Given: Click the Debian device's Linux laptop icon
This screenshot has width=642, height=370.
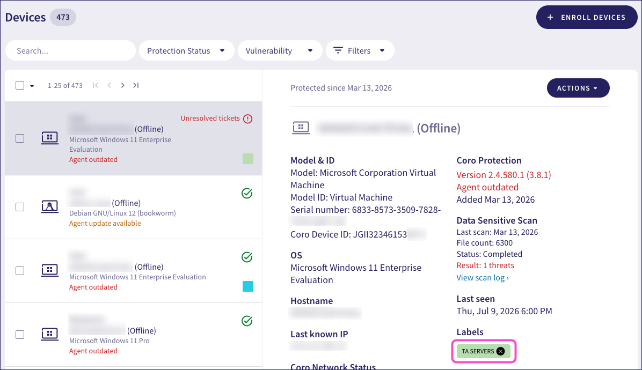Looking at the screenshot, I should coord(49,206).
